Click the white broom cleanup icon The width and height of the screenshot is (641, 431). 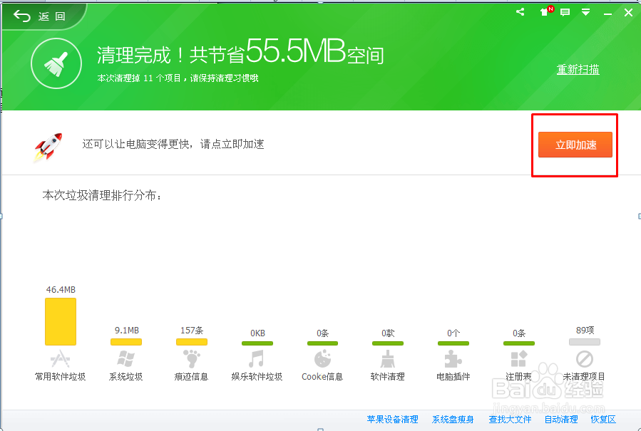[56, 63]
